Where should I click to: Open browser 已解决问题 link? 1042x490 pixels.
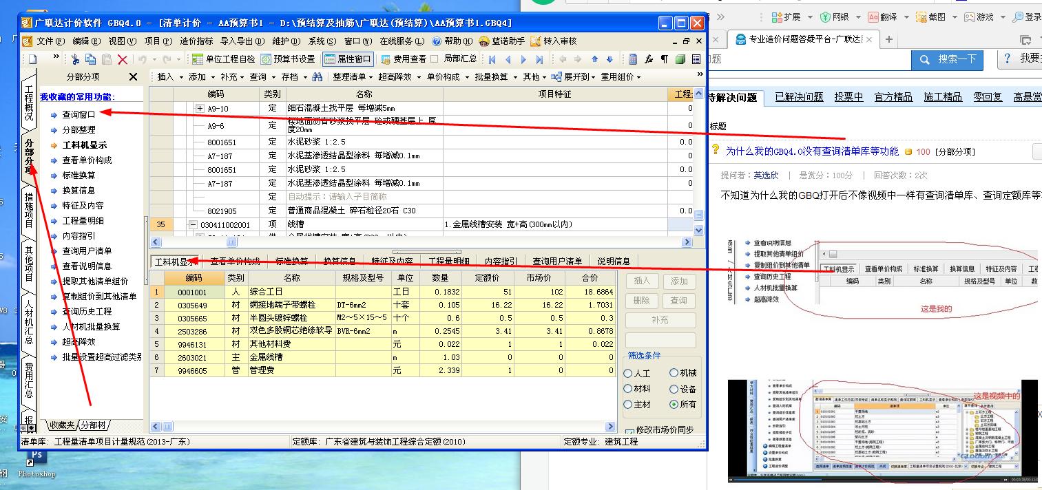[799, 97]
